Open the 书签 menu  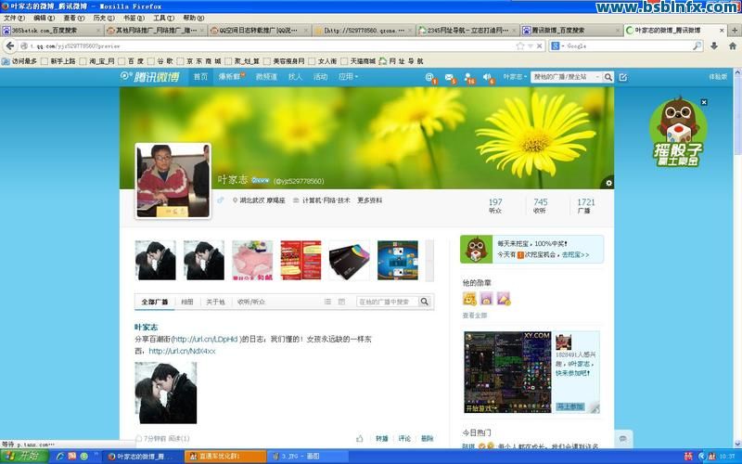tap(134, 18)
